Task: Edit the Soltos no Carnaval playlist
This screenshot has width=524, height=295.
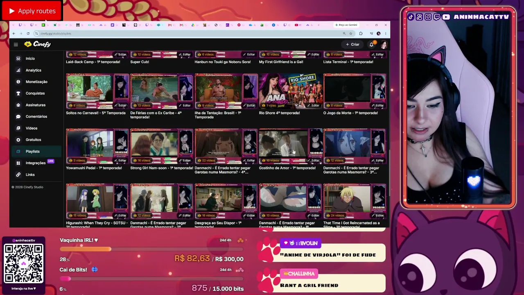Action: point(120,105)
